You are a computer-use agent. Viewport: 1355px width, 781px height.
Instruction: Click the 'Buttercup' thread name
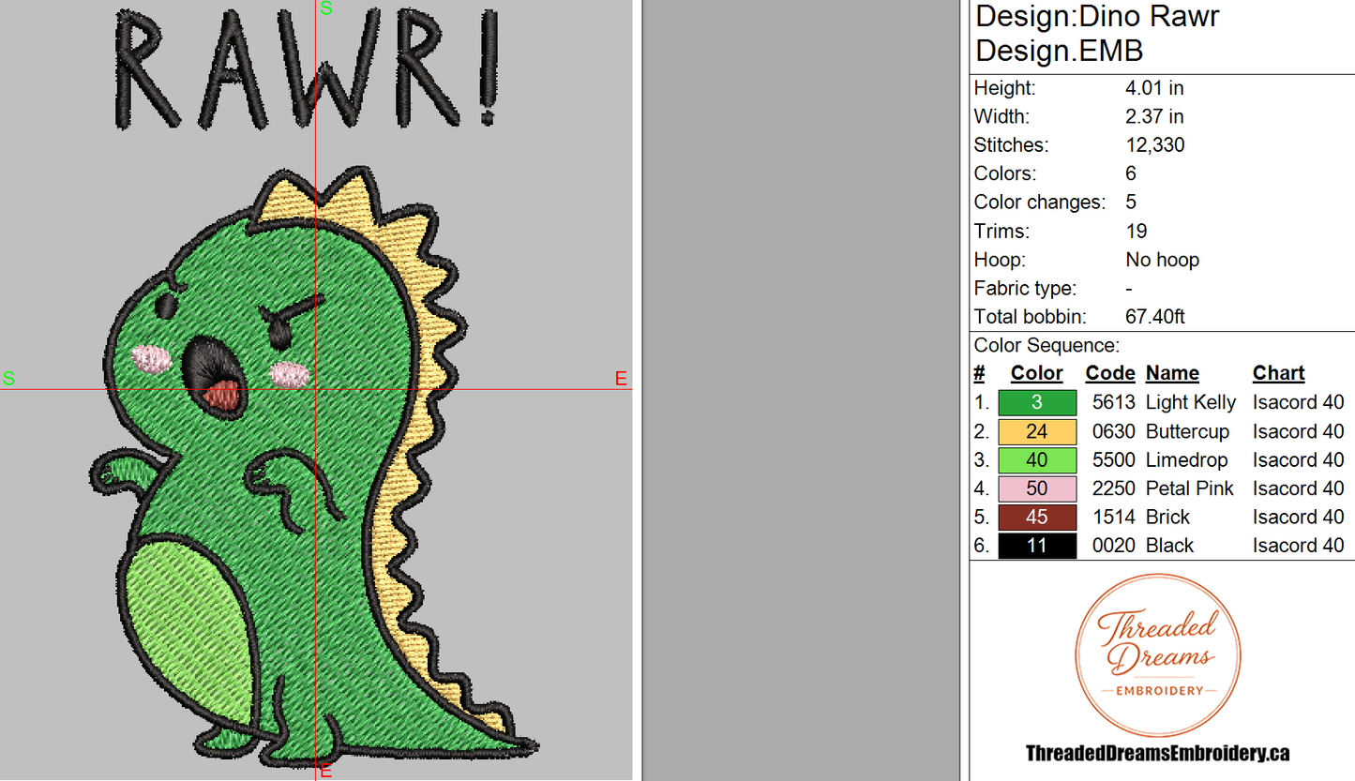tap(1187, 431)
